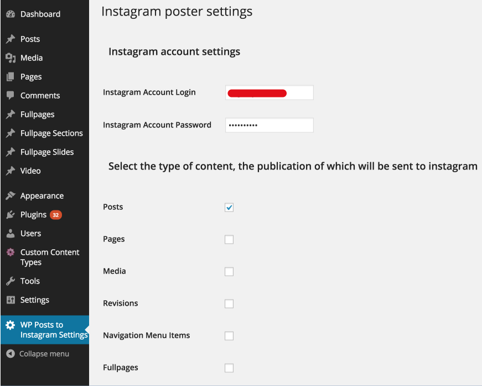The image size is (482, 386).
Task: Click the Revisions label text
Action: (121, 303)
